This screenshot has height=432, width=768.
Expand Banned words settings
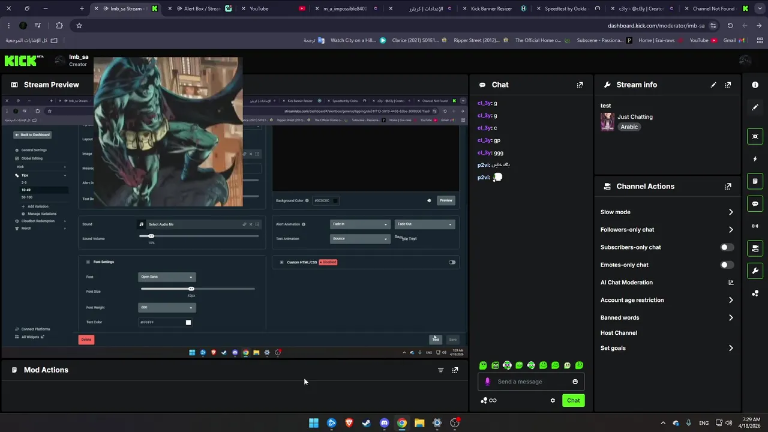[x=667, y=317]
